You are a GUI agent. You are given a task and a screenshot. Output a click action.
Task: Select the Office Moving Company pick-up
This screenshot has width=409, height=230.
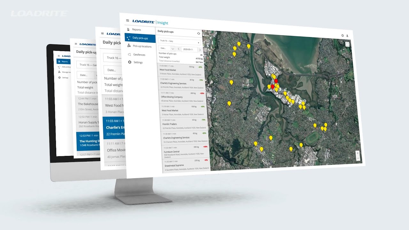(182, 97)
